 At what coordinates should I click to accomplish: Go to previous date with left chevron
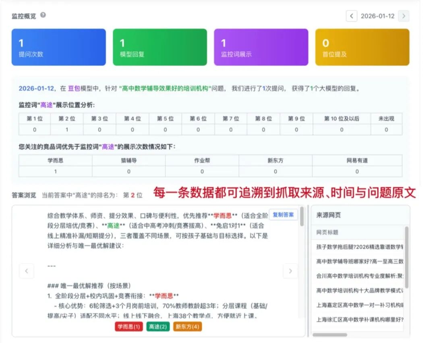click(x=352, y=16)
